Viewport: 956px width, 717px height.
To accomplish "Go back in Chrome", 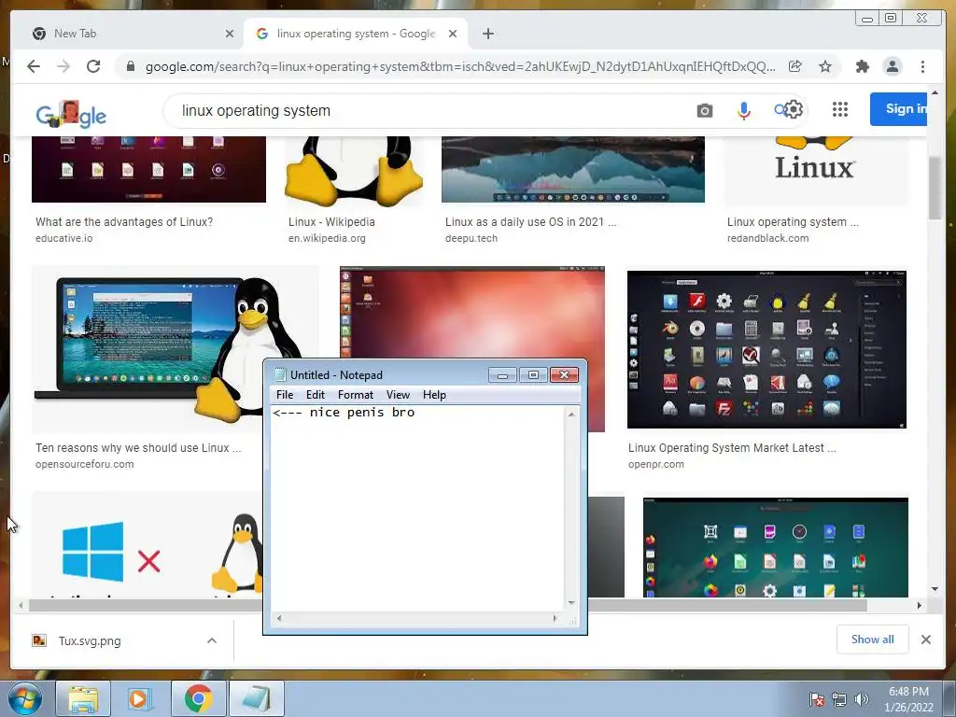I will 34,66.
